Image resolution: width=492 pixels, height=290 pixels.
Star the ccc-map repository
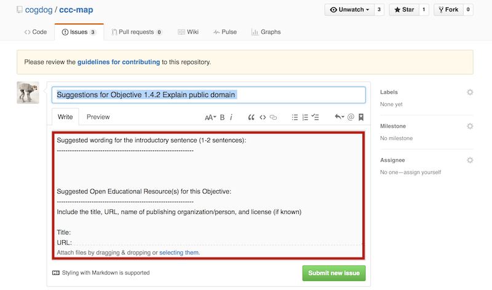(x=404, y=10)
